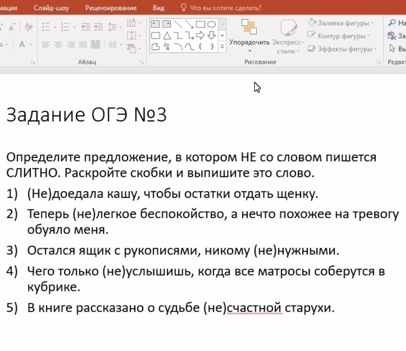Select the Oval shape

pos(212,24)
